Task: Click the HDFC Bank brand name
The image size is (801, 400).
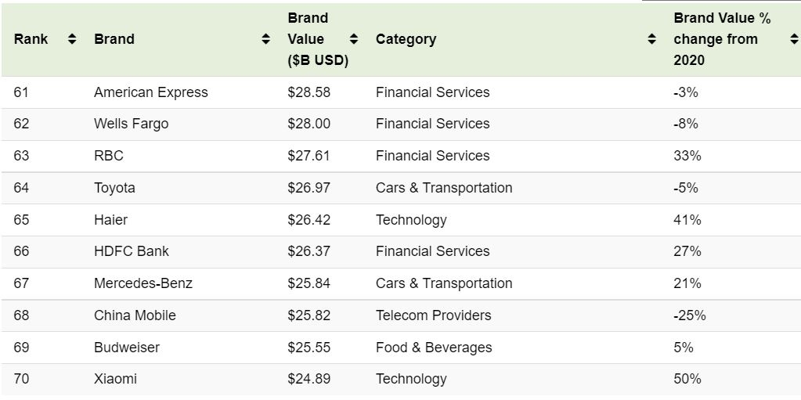Action: (x=132, y=251)
